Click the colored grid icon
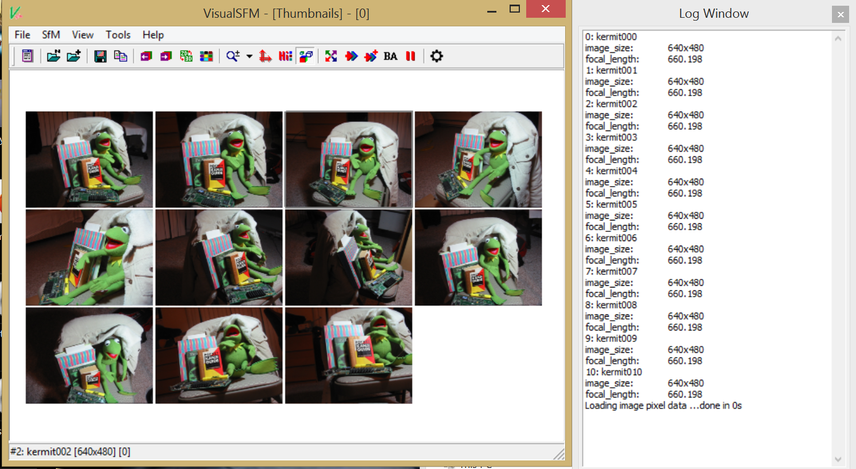The height and width of the screenshot is (469, 856). [x=206, y=56]
